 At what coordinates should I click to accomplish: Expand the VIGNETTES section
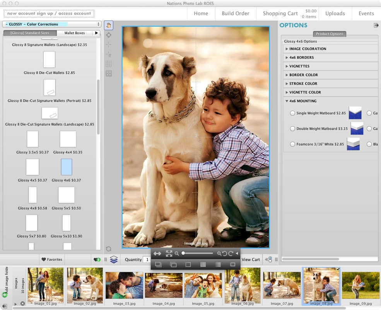pyautogui.click(x=299, y=66)
